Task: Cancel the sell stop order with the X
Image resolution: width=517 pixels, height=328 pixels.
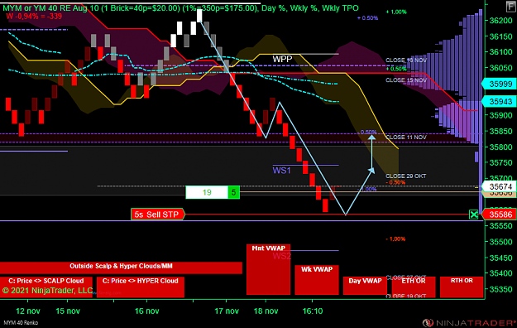Action: point(473,215)
